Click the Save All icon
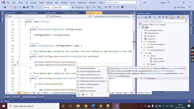194x109 pixels. (27, 7)
